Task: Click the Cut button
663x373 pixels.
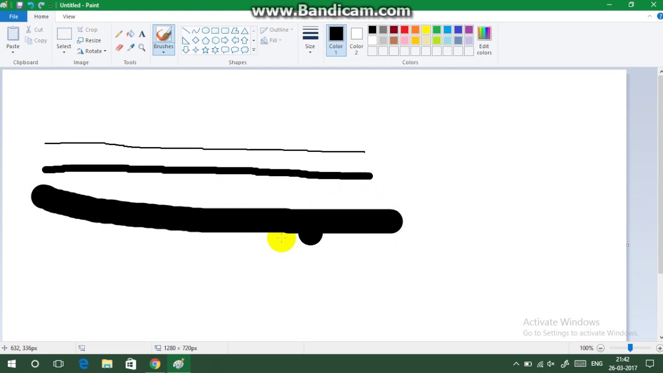Action: pos(34,30)
